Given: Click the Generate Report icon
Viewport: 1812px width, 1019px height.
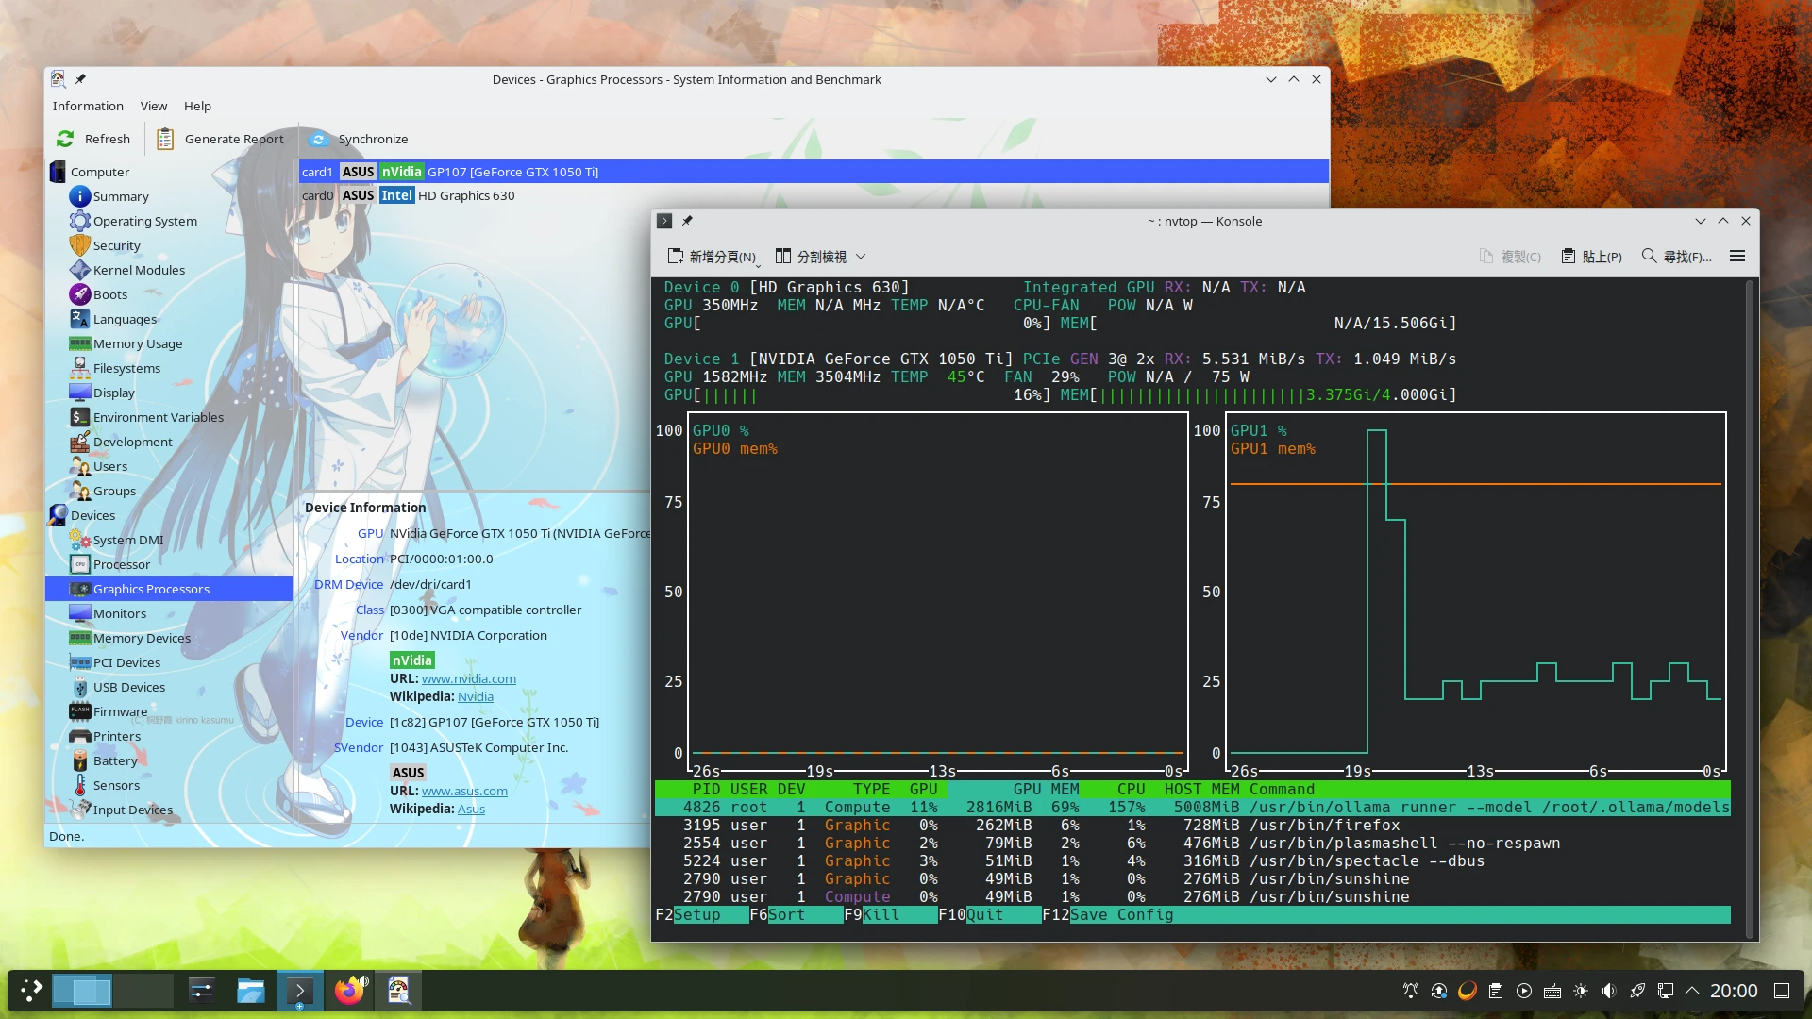Looking at the screenshot, I should (165, 139).
